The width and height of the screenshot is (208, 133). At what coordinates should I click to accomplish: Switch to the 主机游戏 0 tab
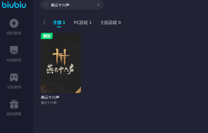point(110,22)
